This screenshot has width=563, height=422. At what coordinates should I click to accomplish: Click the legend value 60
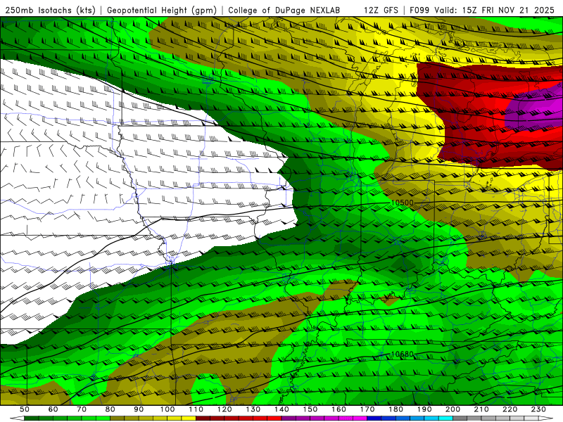(53, 409)
